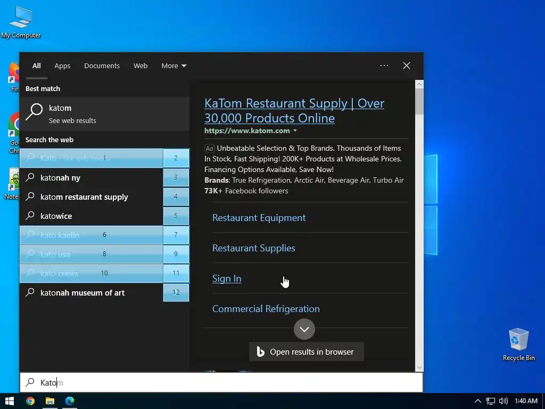Open KaTom Restaurant Supply title link
Screen dimensions: 545x409
coord(294,111)
